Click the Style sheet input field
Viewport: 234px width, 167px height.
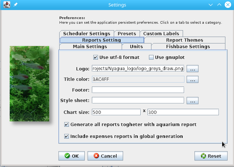138,100
